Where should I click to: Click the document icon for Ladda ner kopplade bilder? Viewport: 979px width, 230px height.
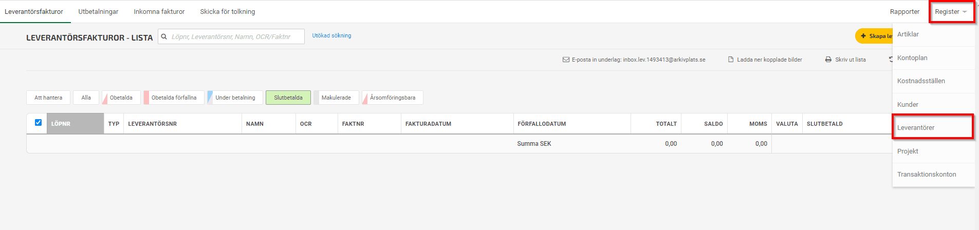point(731,60)
